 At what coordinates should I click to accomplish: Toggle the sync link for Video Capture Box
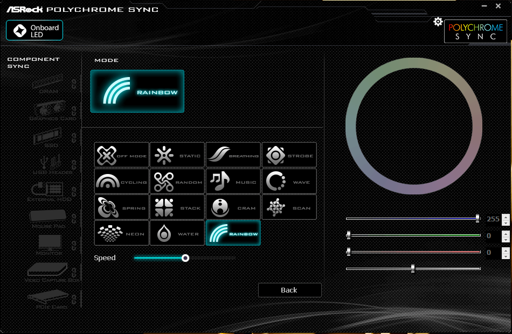click(74, 273)
